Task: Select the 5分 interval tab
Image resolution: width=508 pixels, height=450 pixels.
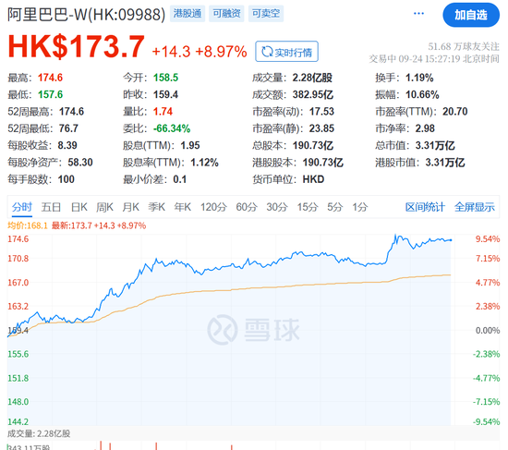Action: [x=334, y=207]
